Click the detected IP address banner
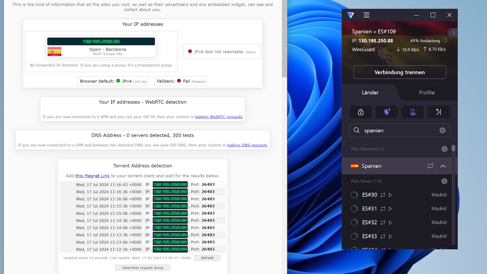487x274 pixels. click(101, 41)
